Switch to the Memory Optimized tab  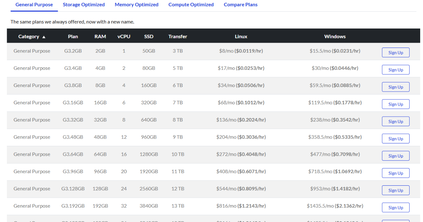coord(136,5)
